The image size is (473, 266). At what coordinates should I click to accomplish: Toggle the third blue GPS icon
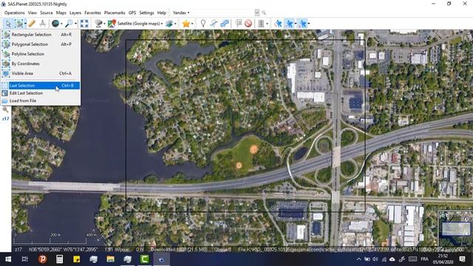click(302, 23)
